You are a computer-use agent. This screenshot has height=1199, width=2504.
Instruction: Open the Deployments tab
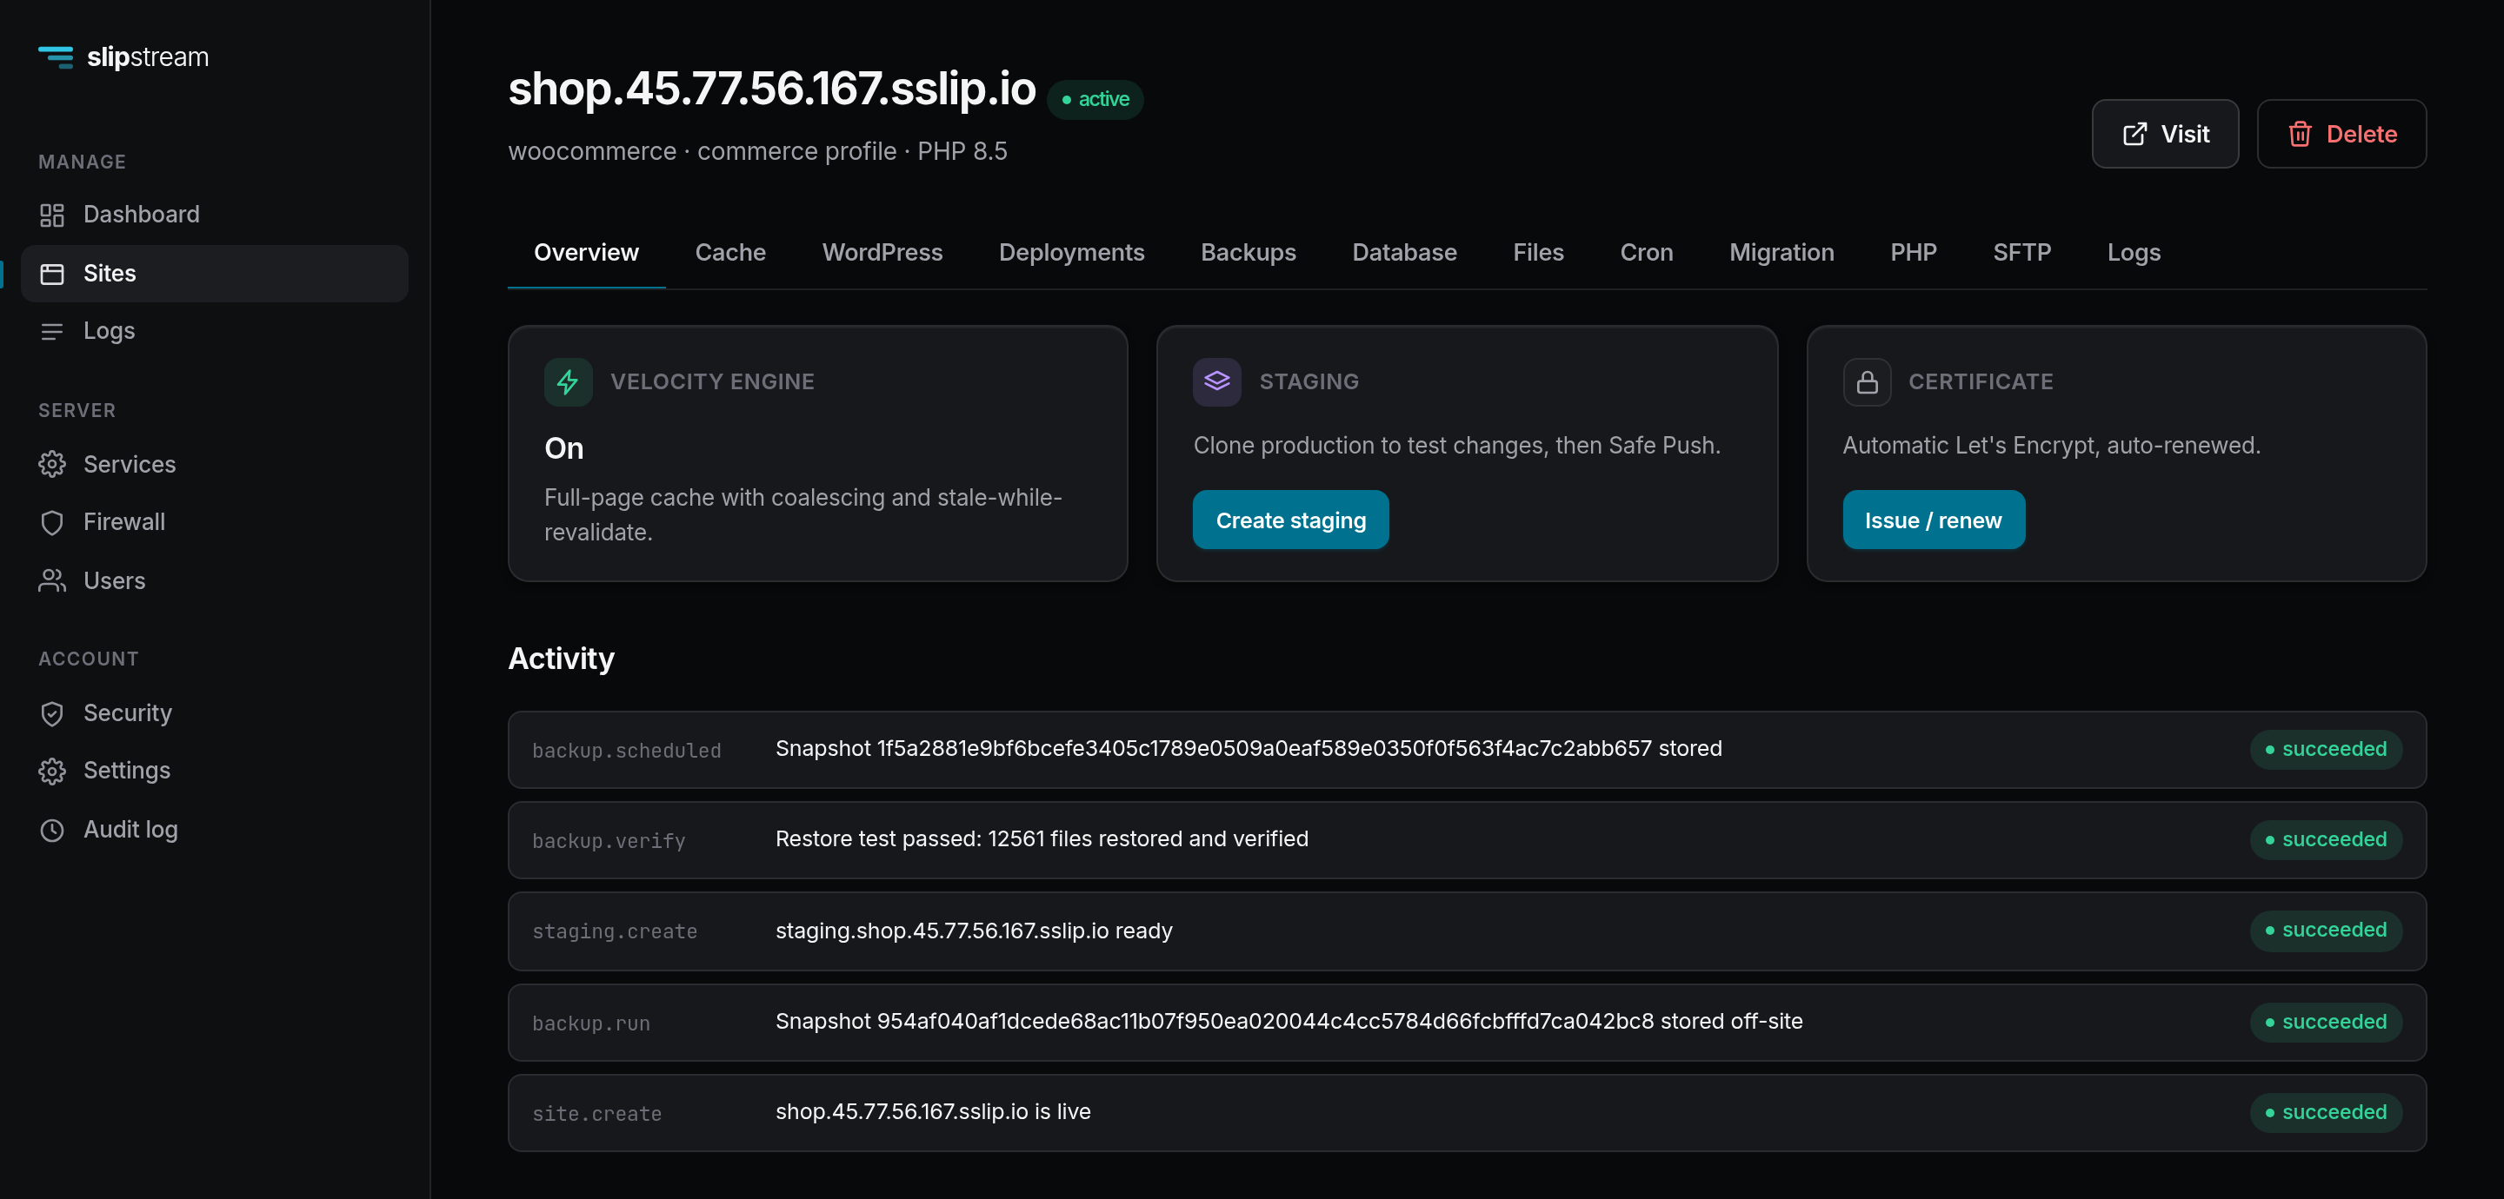pyautogui.click(x=1071, y=253)
